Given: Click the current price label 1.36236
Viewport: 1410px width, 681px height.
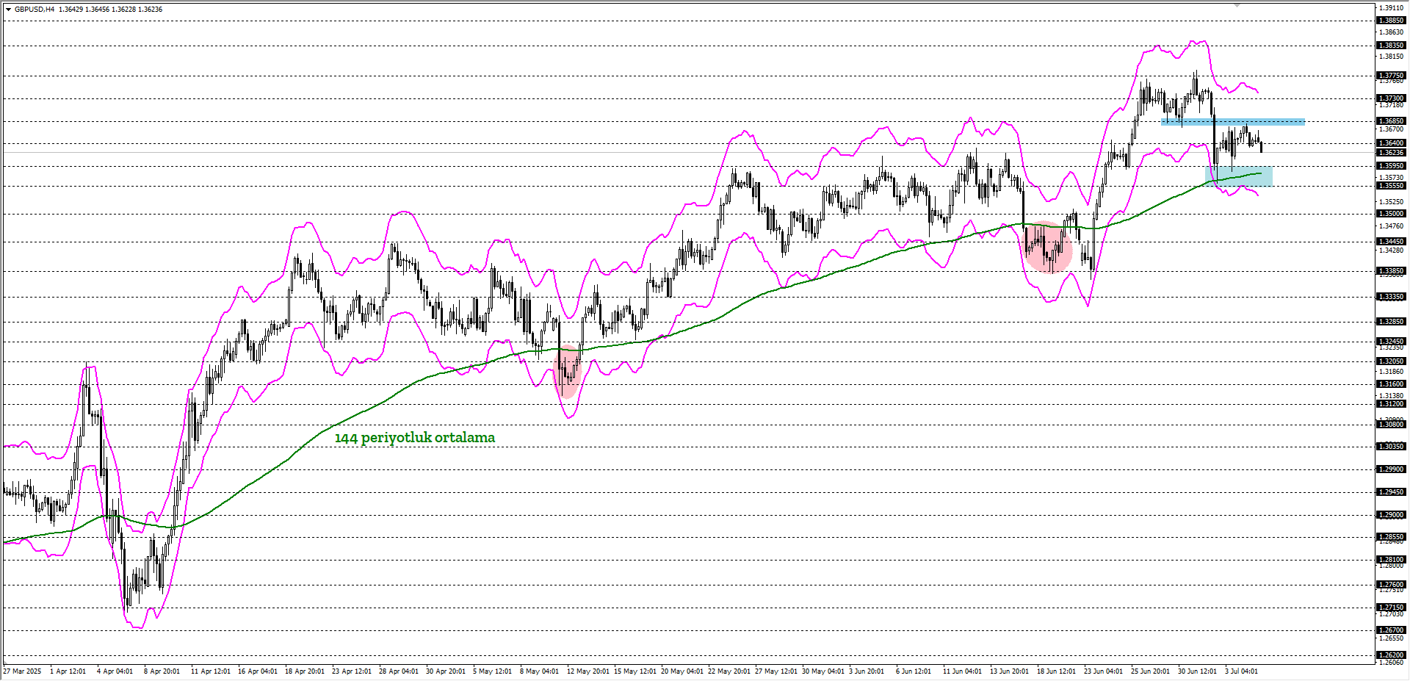Looking at the screenshot, I should [x=1391, y=153].
